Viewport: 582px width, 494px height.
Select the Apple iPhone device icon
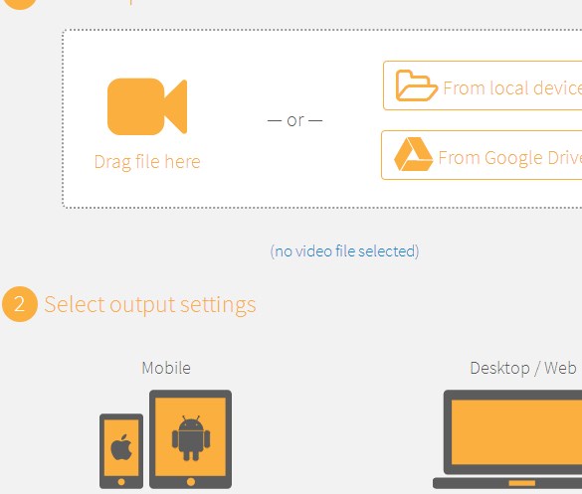click(121, 451)
